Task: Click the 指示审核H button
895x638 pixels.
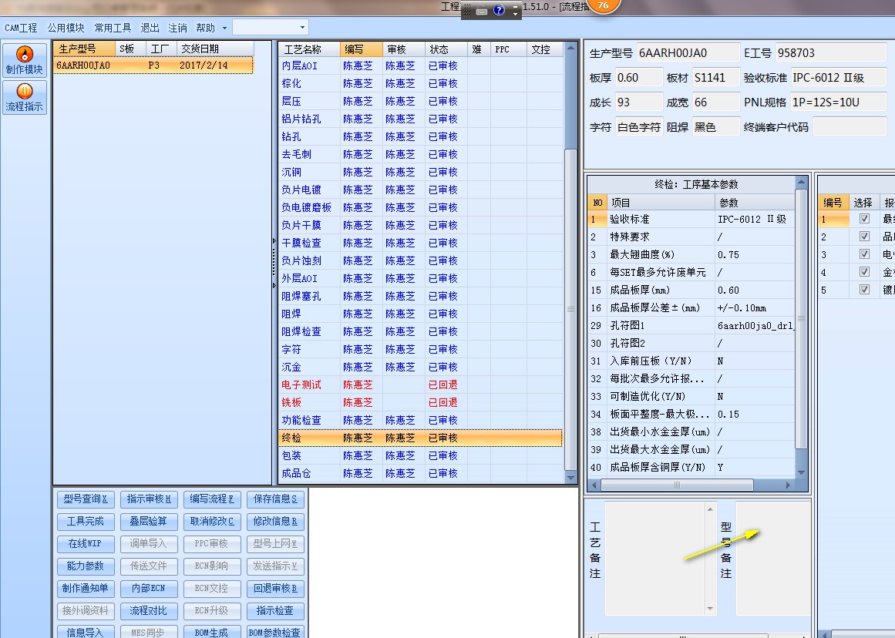Action: [149, 499]
